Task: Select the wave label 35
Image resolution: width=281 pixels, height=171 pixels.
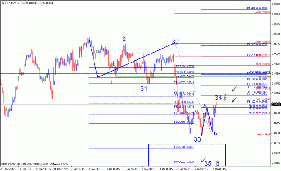Action: (208, 163)
